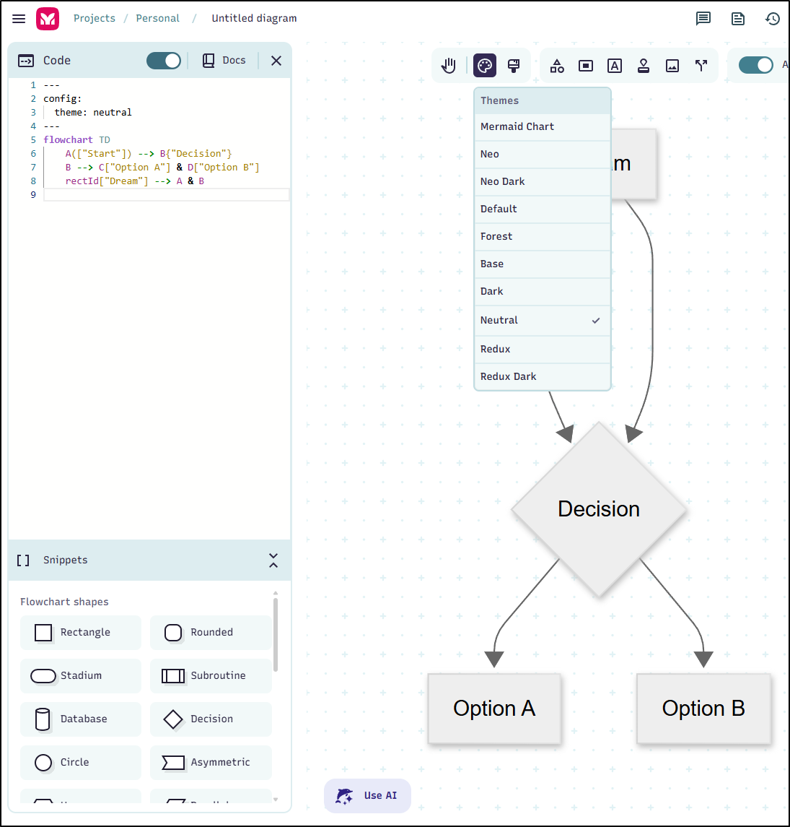Click the text box 'A' icon

pos(615,66)
